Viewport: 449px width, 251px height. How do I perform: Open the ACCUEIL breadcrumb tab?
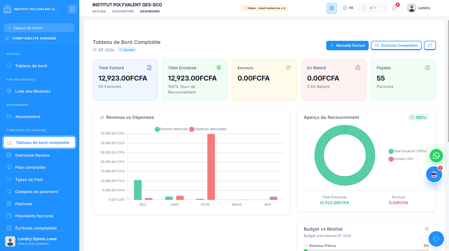(99, 11)
